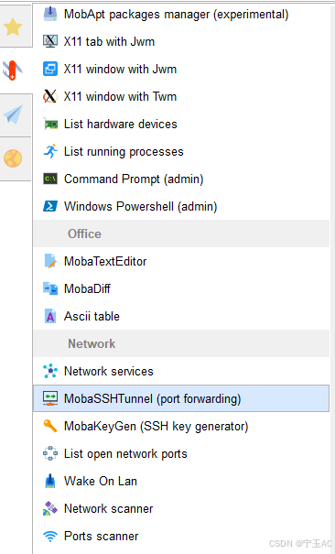This screenshot has height=554, width=335.
Task: Select the Swiss knife tools sidebar tab
Action: tap(14, 70)
